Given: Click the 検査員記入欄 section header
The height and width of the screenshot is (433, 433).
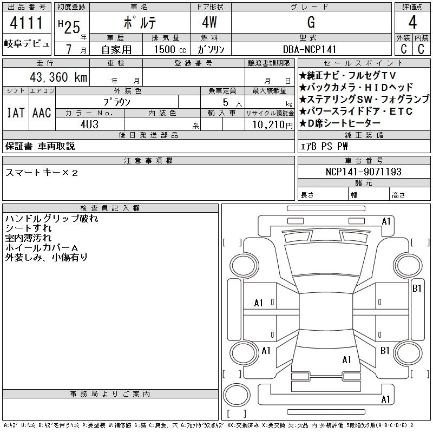Looking at the screenshot, I should [110, 208].
